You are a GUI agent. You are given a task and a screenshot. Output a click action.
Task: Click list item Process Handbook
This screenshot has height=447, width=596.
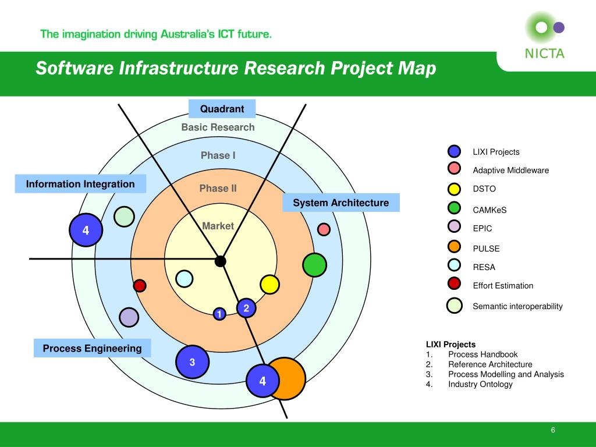point(483,354)
